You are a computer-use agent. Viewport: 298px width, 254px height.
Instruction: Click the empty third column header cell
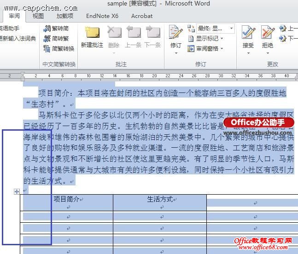pos(252,202)
